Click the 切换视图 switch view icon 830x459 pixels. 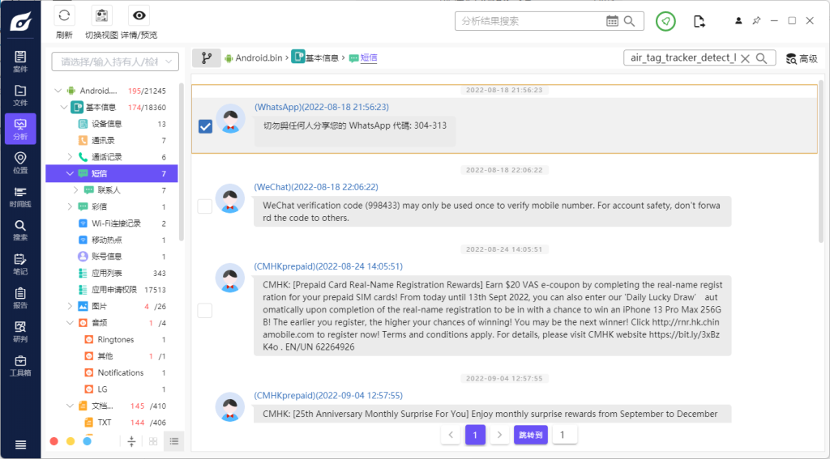click(x=101, y=16)
